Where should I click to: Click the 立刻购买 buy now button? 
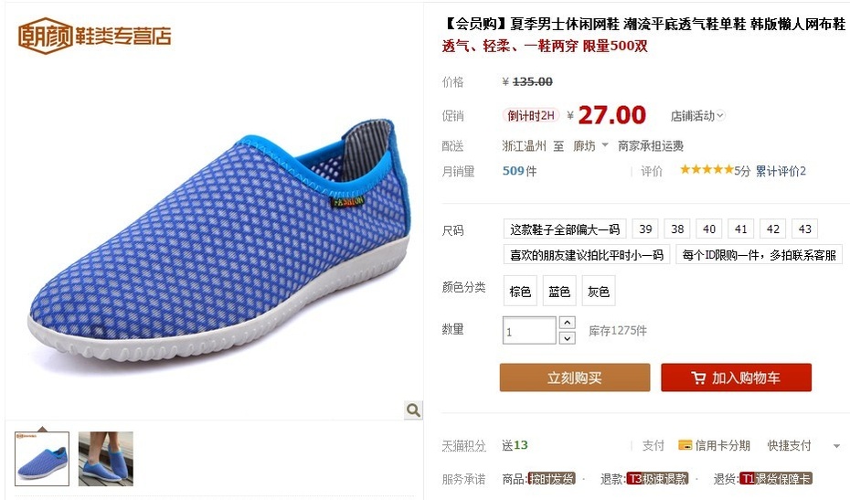(575, 378)
